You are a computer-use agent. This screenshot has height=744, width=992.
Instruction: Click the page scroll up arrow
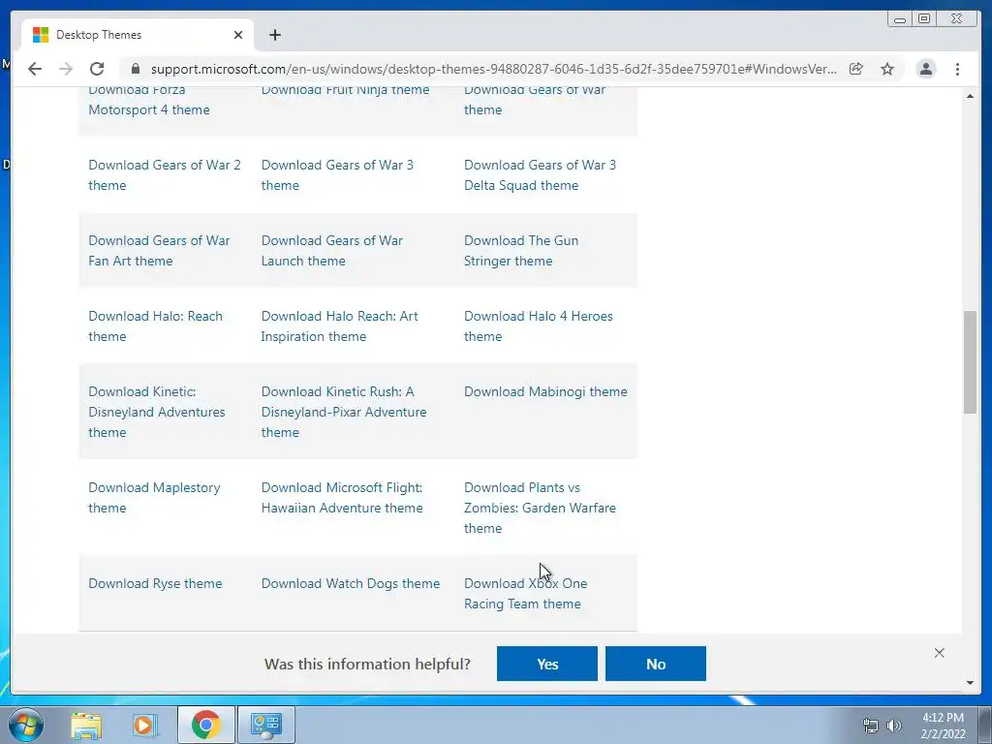[x=970, y=96]
